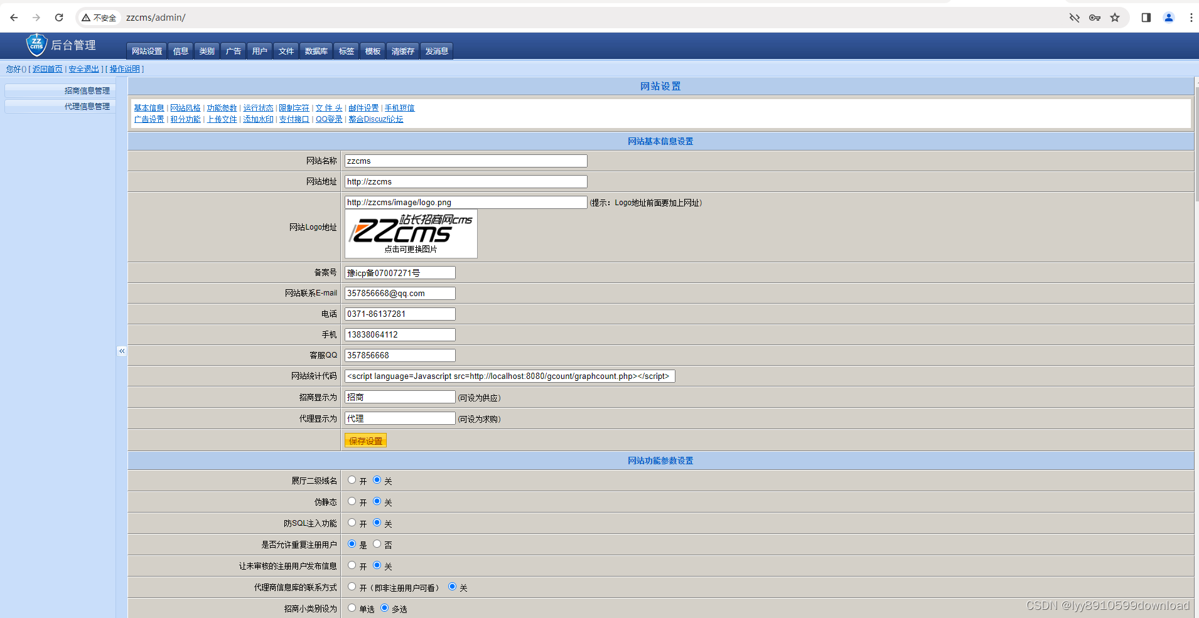Reload the page with refresh icon
This screenshot has width=1199, height=618.
[59, 18]
